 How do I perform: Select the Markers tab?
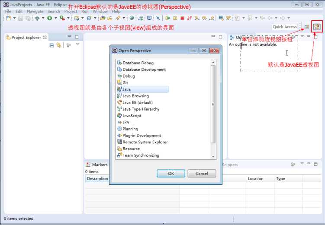click(x=97, y=165)
